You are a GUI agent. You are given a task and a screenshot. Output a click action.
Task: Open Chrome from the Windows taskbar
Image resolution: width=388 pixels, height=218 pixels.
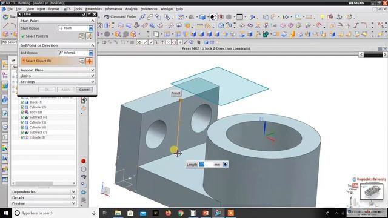(181, 213)
